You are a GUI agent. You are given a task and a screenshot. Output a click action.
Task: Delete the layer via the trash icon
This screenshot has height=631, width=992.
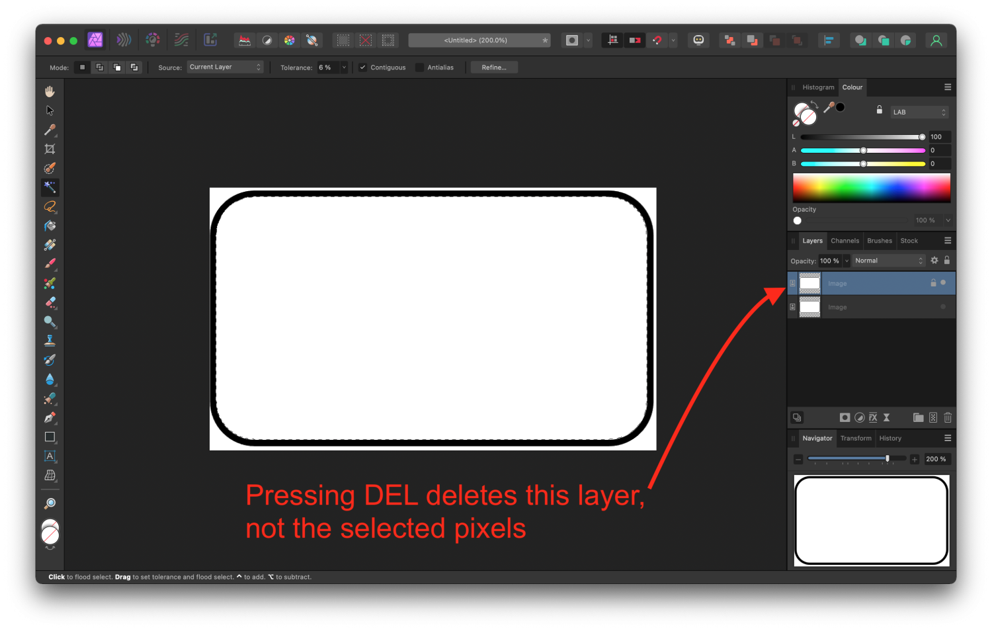pos(948,417)
